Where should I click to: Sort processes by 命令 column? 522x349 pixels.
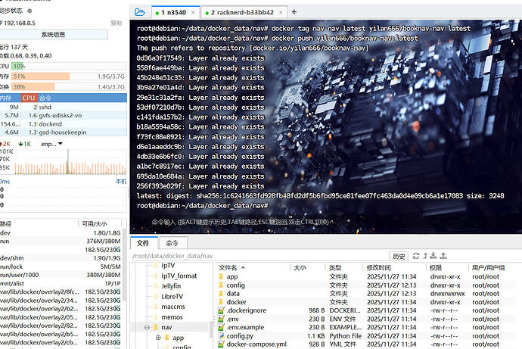[82, 98]
